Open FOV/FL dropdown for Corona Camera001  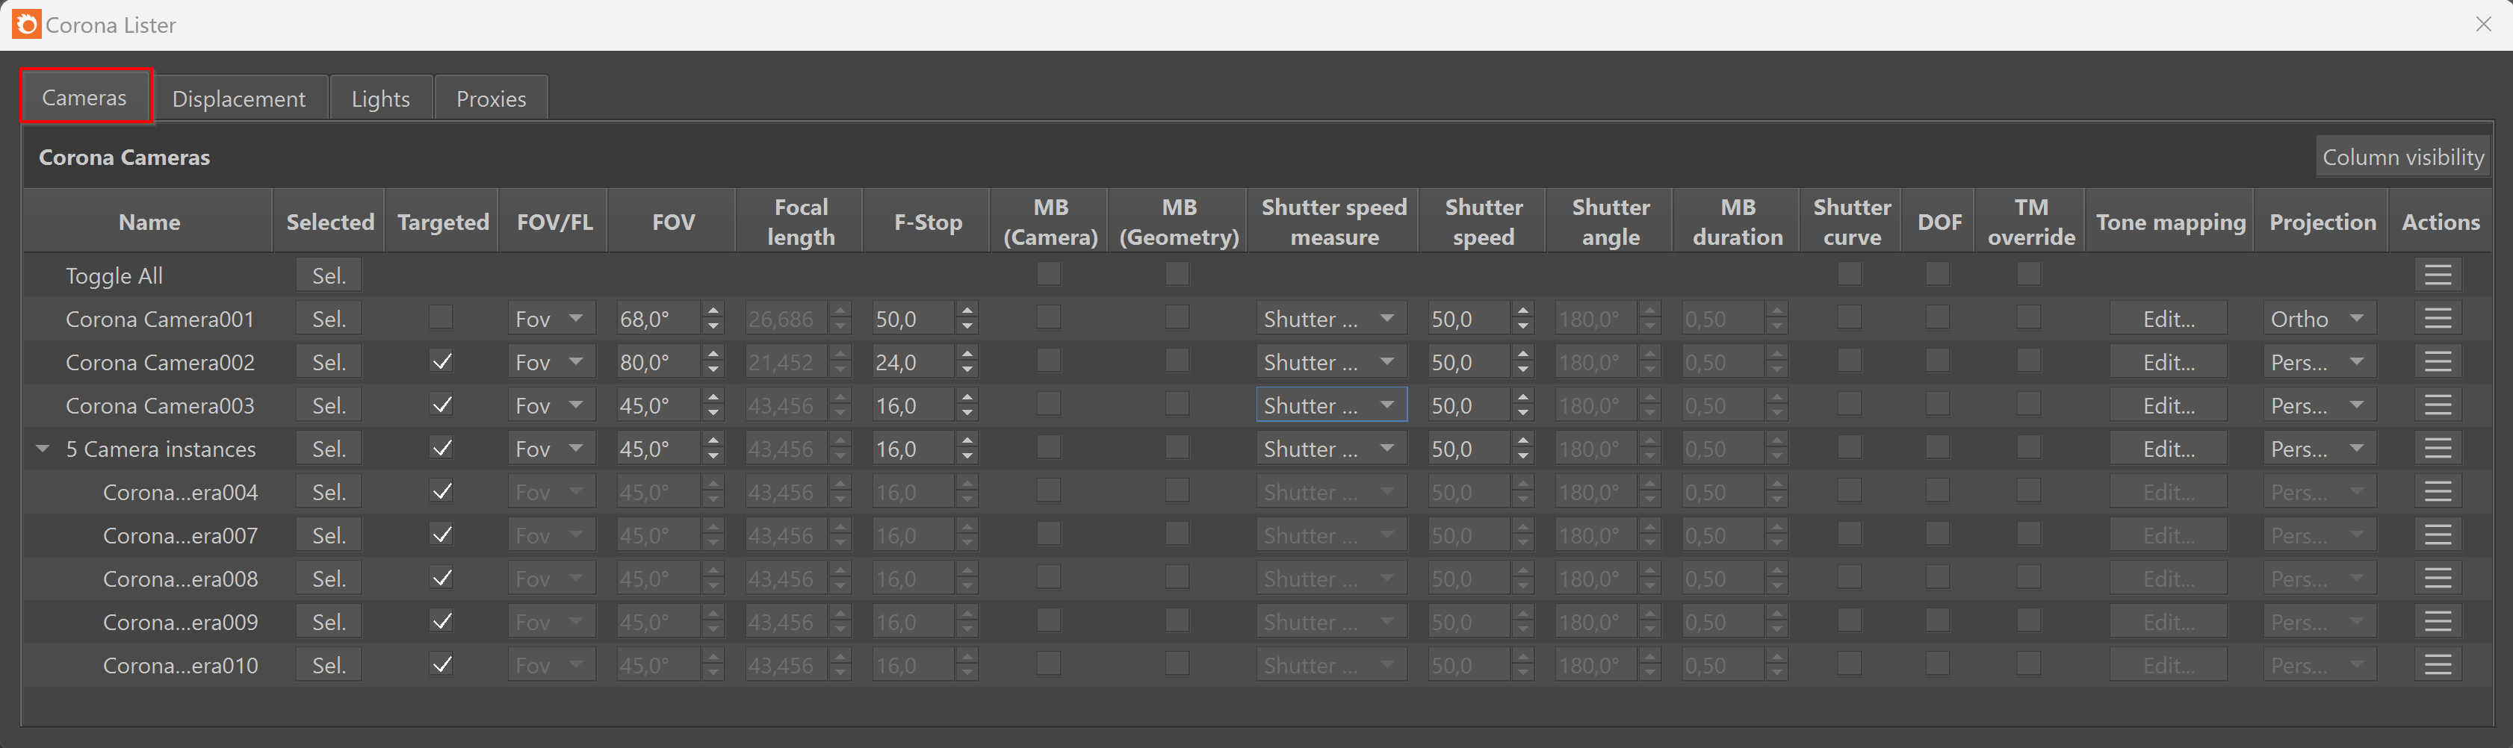click(551, 319)
